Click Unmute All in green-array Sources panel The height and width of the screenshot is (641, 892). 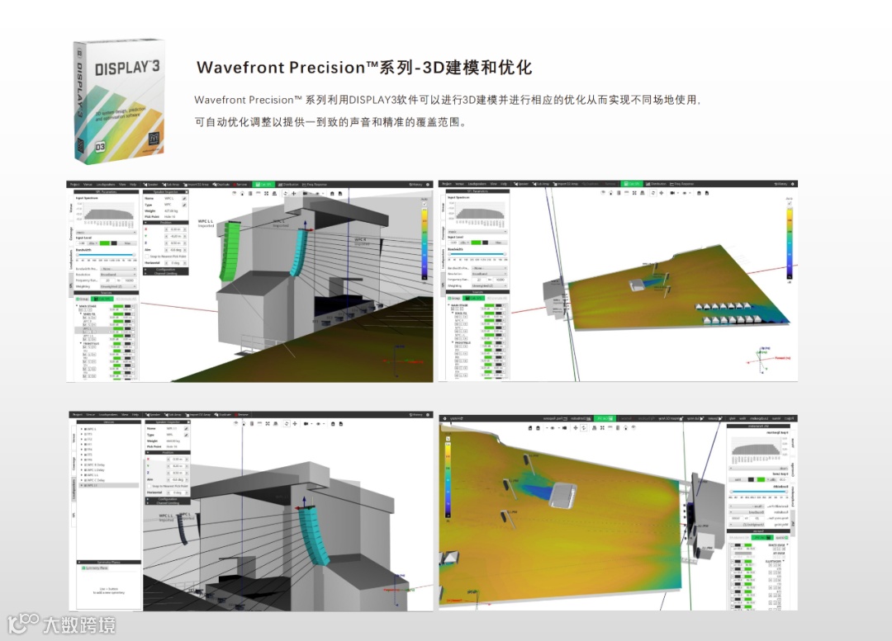tap(126, 299)
